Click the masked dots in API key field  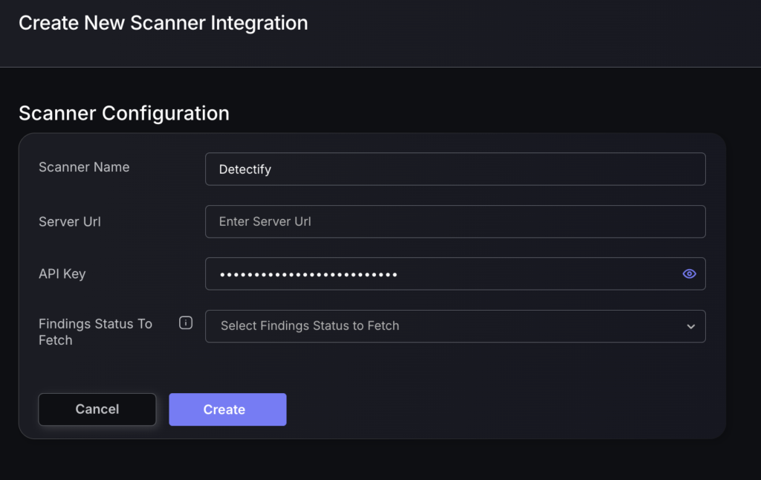click(x=308, y=274)
